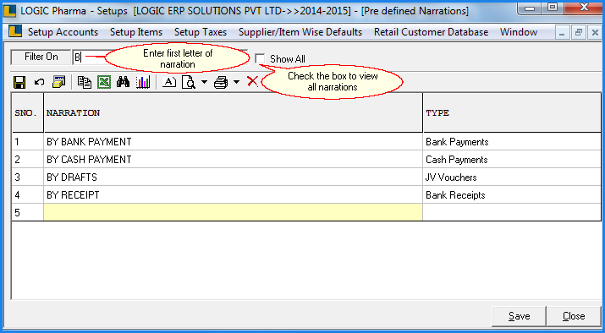Expand the print preview dropdown arrow
Viewport: 605px width, 333px height.
pyautogui.click(x=204, y=82)
